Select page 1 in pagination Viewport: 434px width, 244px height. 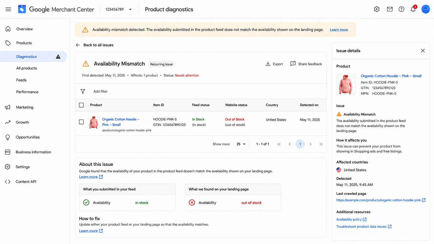[x=300, y=144]
